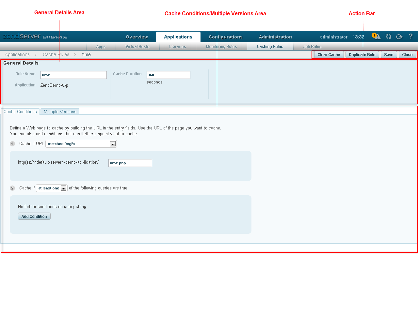The height and width of the screenshot is (328, 418).
Task: Click into the Cache Duration field
Action: (168, 75)
